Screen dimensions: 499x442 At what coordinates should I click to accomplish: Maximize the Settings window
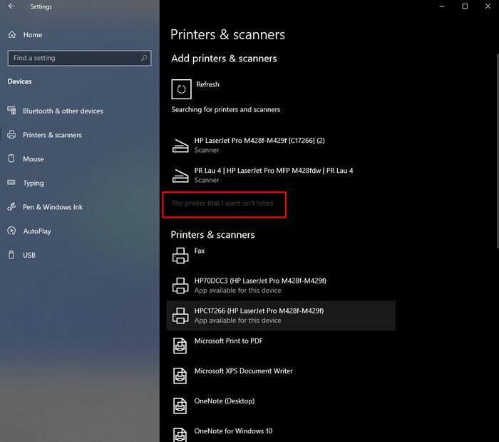[x=465, y=6]
